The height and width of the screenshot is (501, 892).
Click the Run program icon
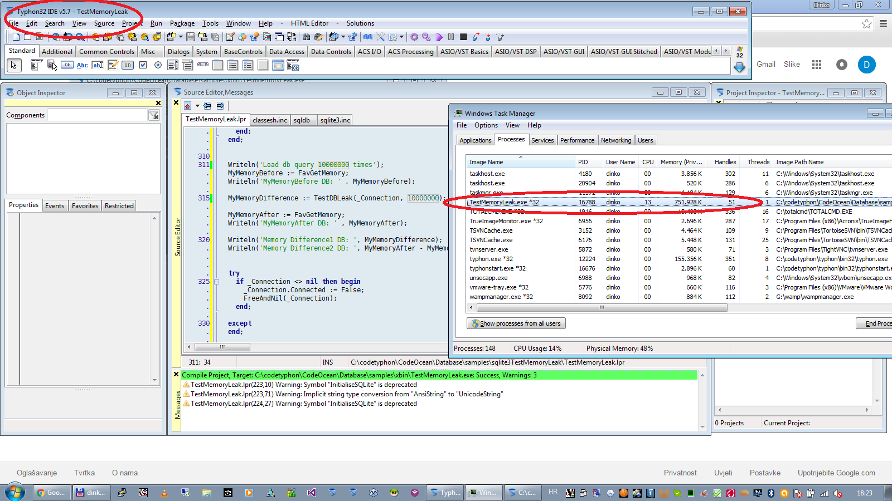point(439,37)
